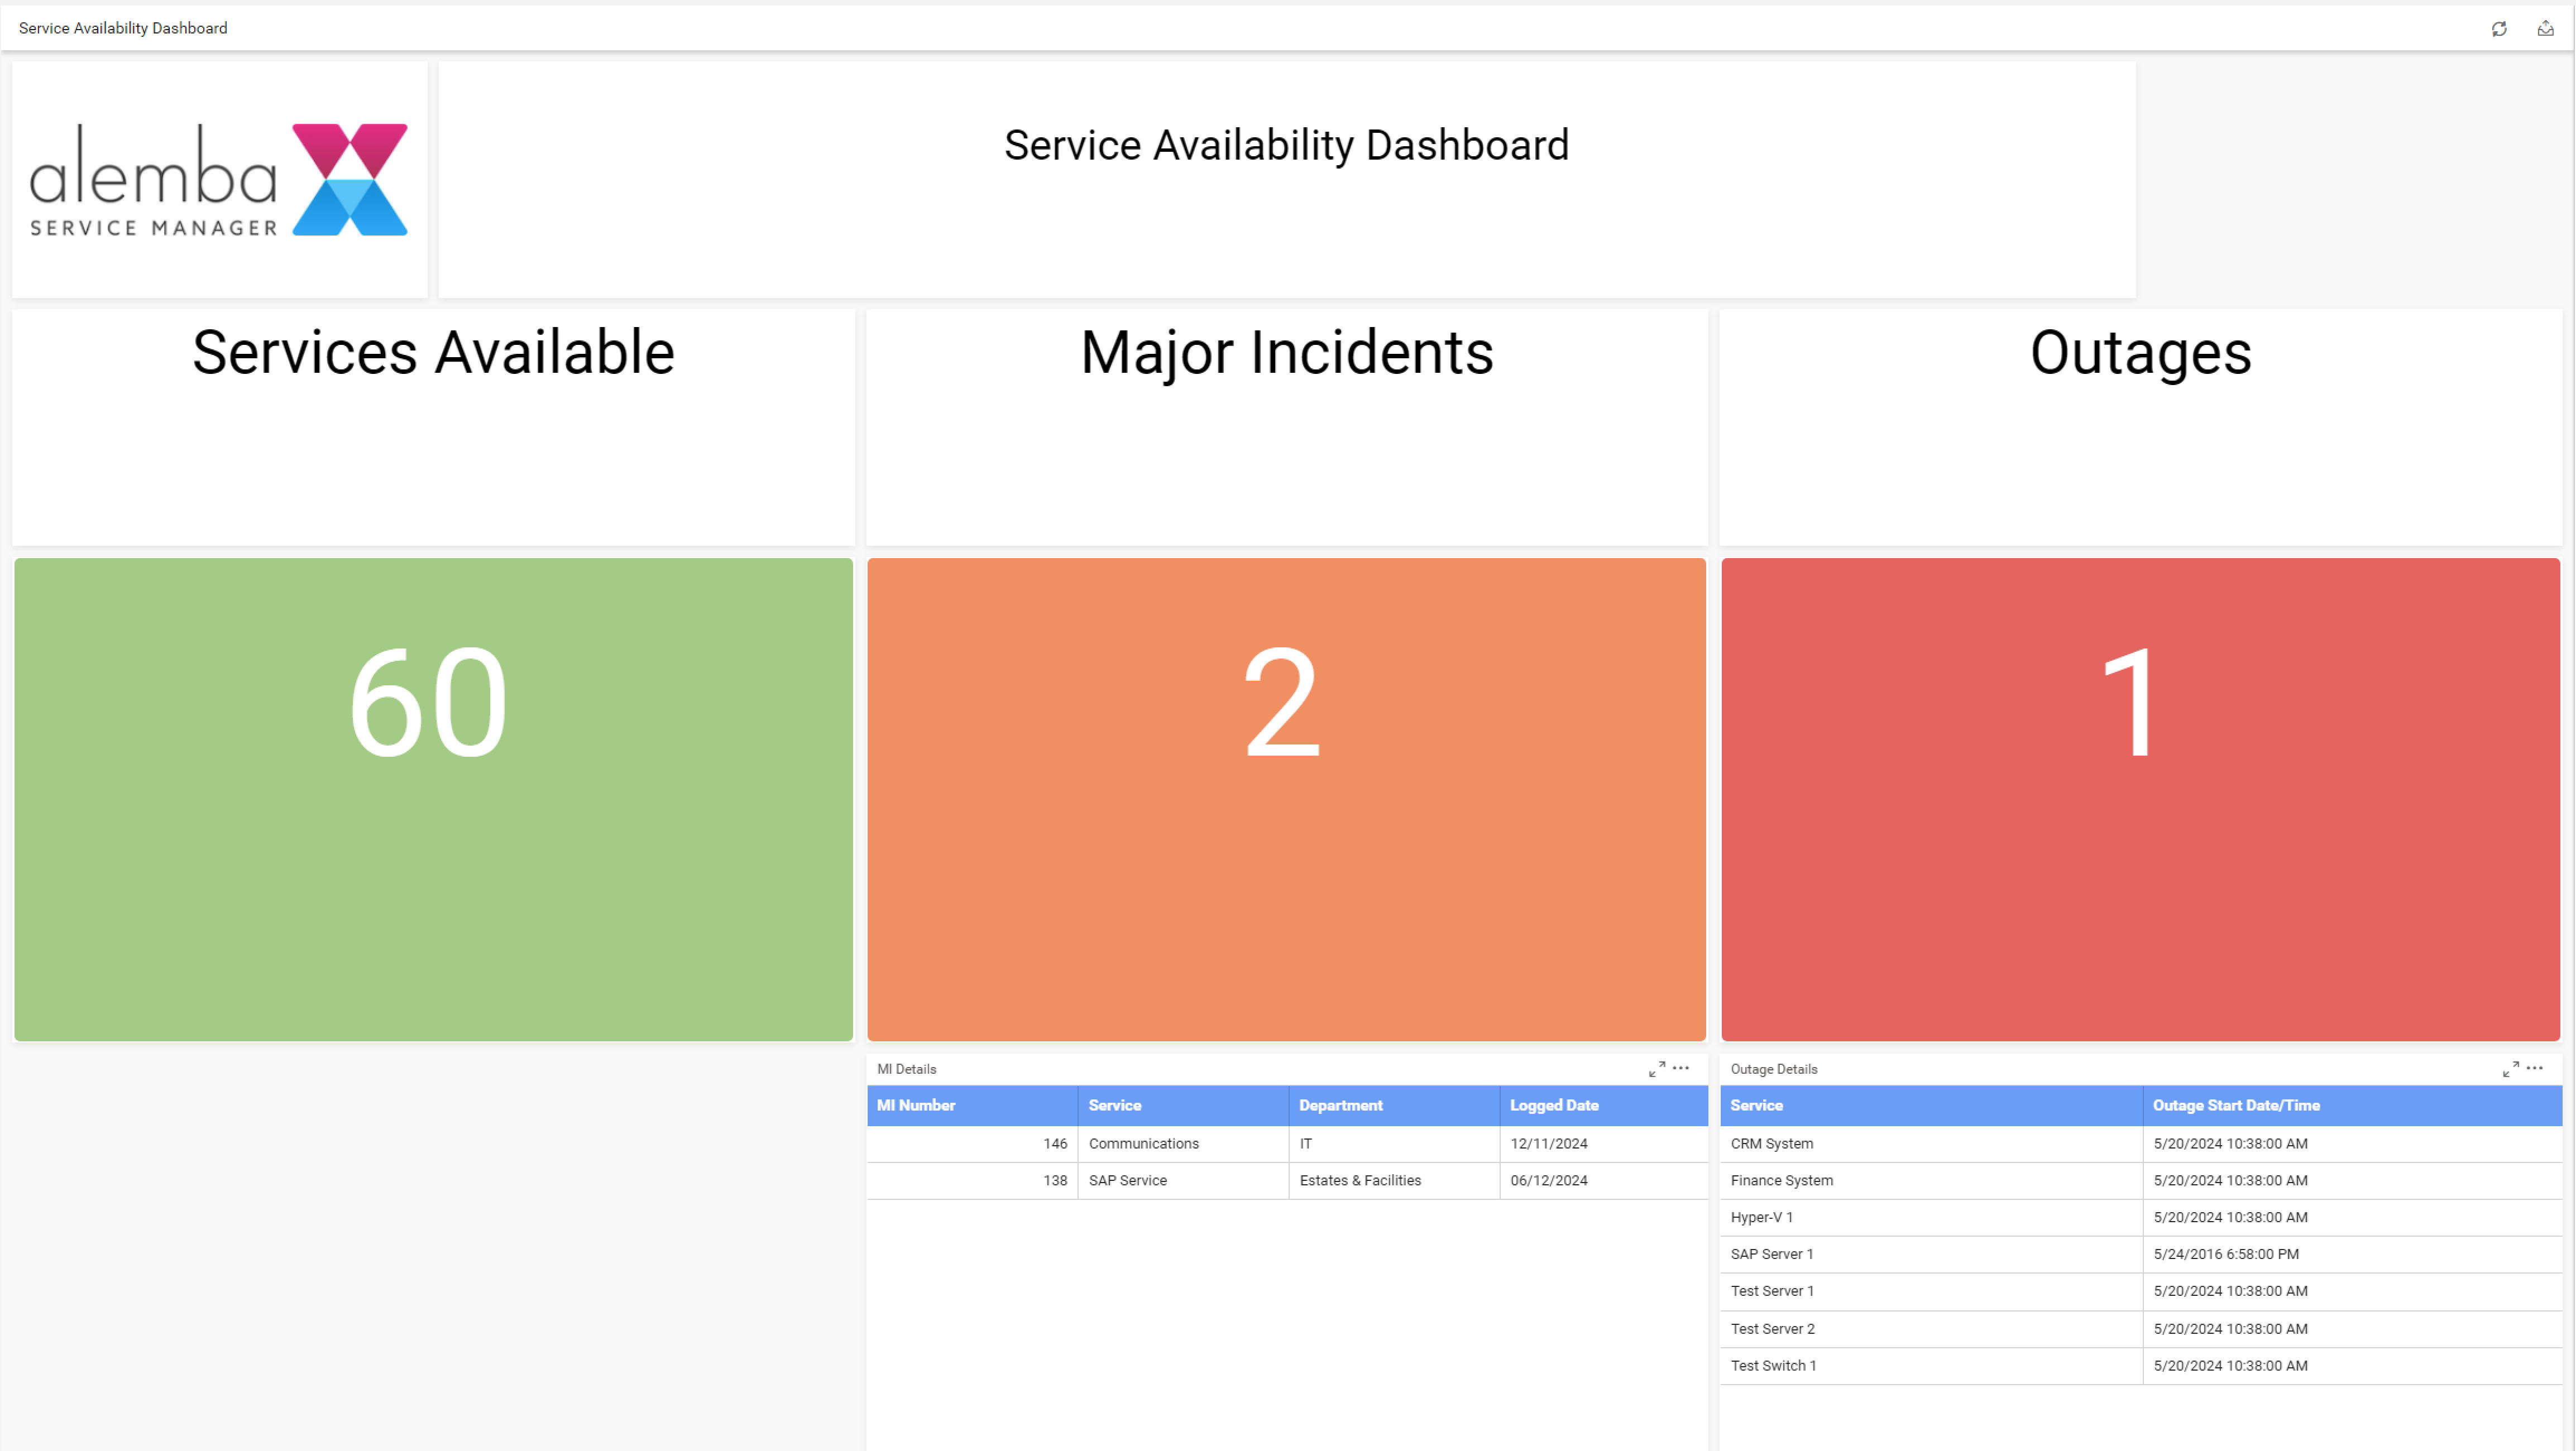2576x1451 pixels.
Task: Select the Service Availability Dashboard breadcrumb title
Action: tap(123, 27)
